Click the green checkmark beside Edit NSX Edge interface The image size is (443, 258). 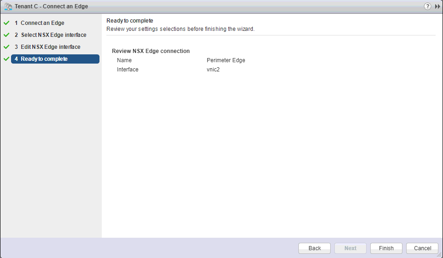6,47
